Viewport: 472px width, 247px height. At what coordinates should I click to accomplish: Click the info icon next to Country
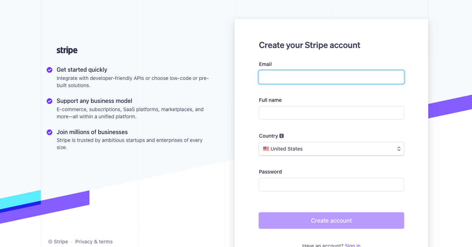[282, 136]
